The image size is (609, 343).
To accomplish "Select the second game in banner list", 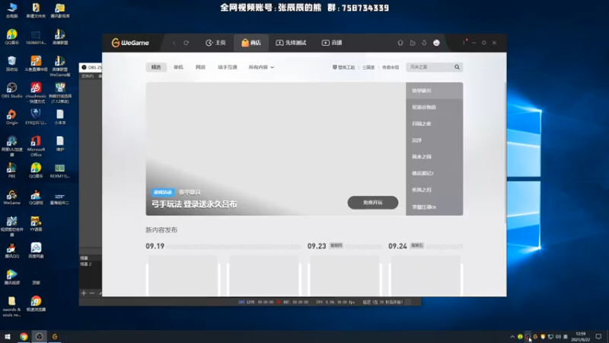I will click(x=434, y=107).
